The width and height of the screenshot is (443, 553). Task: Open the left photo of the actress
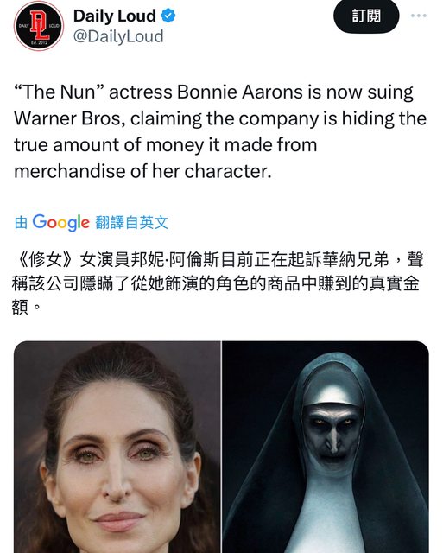click(117, 447)
